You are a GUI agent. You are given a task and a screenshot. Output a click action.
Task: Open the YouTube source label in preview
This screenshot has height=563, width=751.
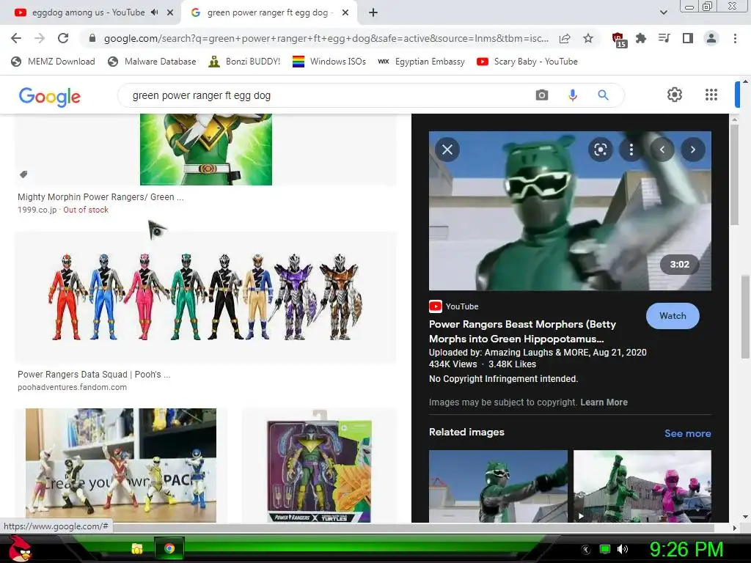pos(454,306)
